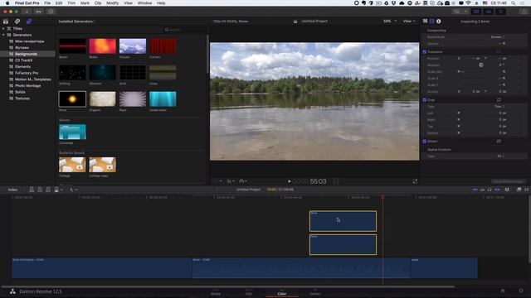Toggle the Distort checkbox
The height and width of the screenshot is (298, 531).
tap(425, 142)
